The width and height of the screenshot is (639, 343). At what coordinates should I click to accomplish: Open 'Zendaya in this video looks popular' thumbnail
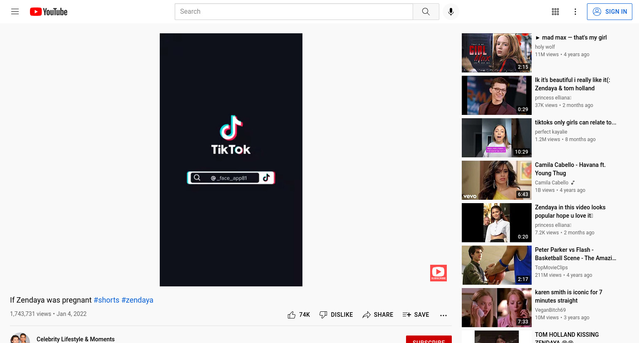497,223
